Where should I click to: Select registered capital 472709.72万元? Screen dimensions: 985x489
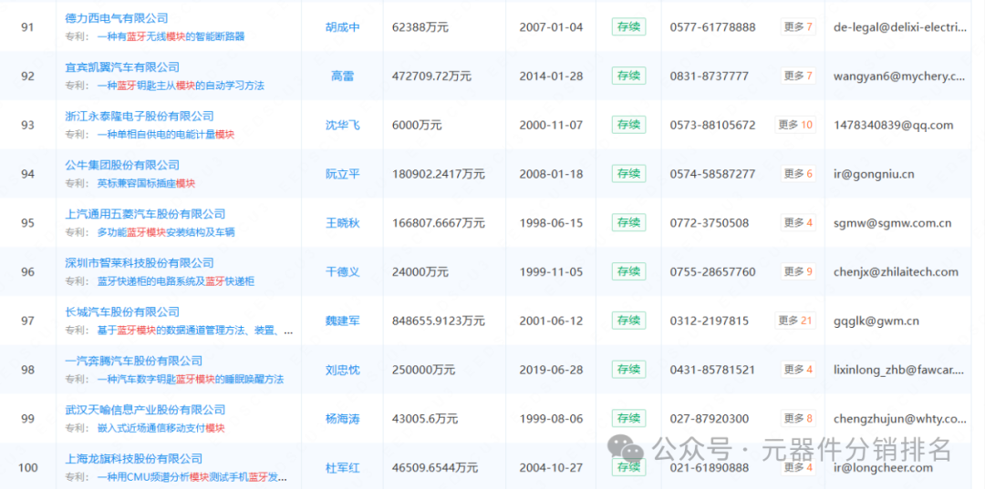[431, 76]
